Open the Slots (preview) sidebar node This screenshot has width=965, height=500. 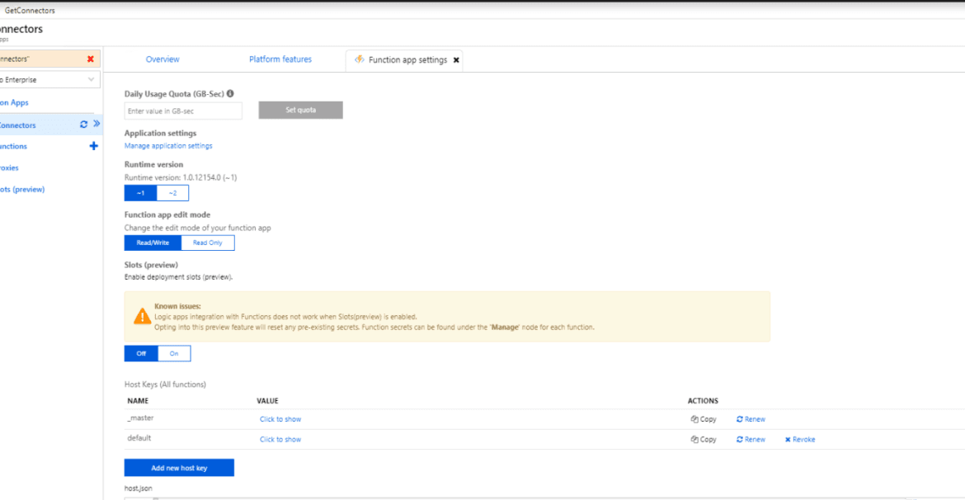[x=23, y=190]
